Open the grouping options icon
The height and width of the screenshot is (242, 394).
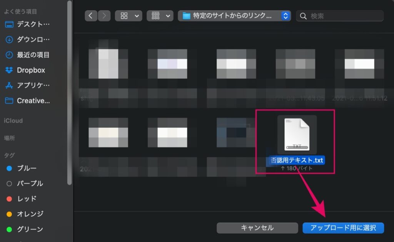click(155, 16)
